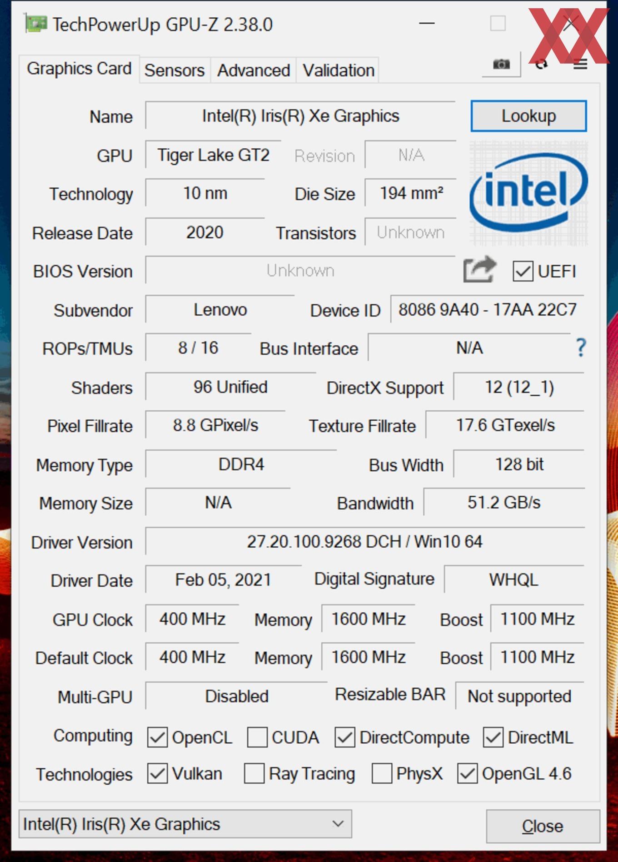The width and height of the screenshot is (618, 862).
Task: Open Intel(R) Iris(R) Xe Graphics combo box
Action: click(x=185, y=824)
